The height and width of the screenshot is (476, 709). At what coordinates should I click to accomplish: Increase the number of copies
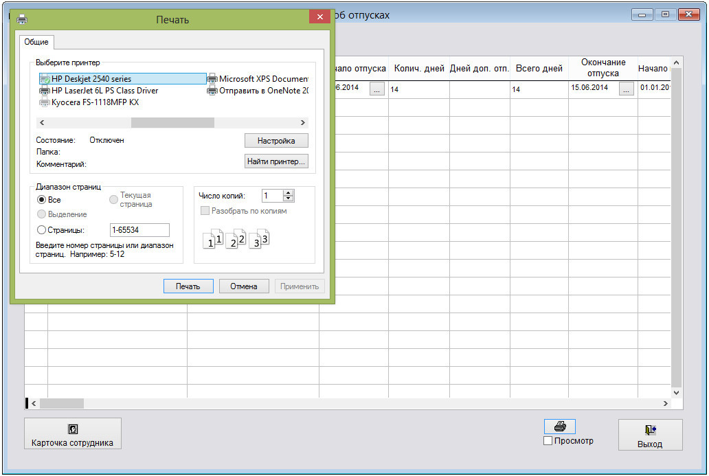click(289, 193)
